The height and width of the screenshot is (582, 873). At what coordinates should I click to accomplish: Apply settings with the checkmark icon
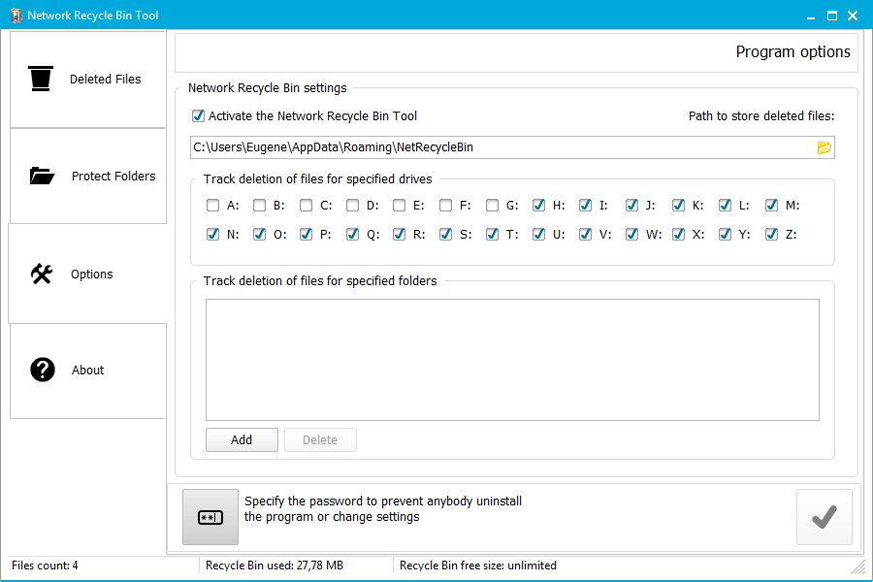click(x=824, y=517)
